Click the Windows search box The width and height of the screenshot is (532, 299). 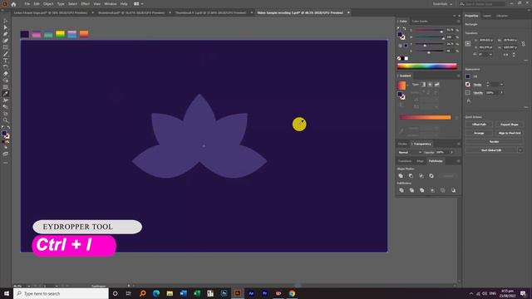pyautogui.click(x=61, y=293)
